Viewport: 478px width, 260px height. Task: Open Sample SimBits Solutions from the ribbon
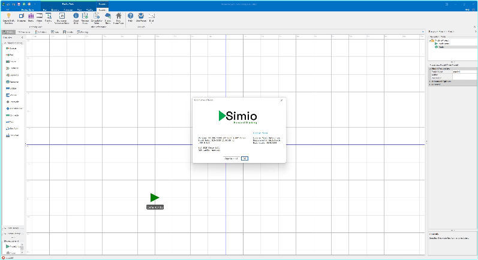[8, 18]
